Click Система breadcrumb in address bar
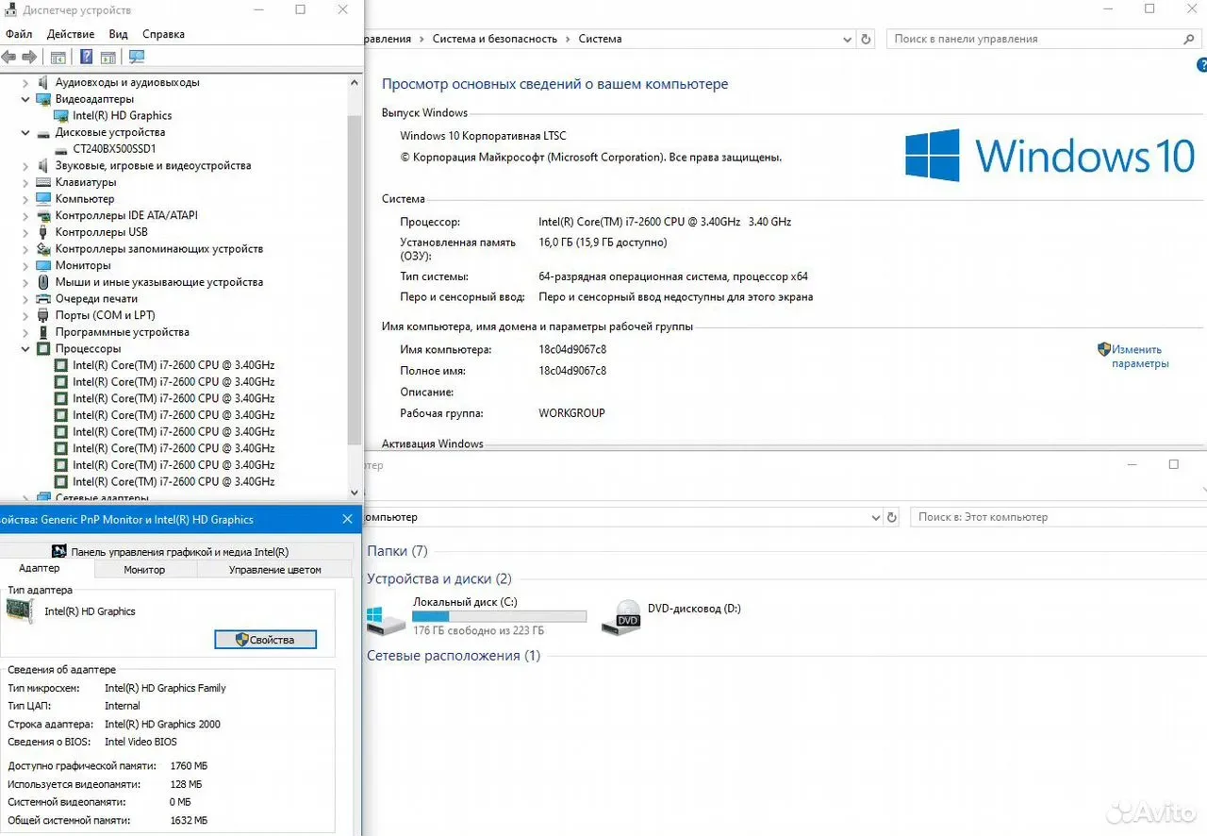The image size is (1207, 836). point(600,39)
